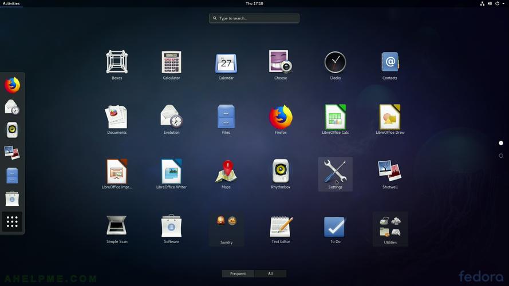Click the volume status icon
509x286 pixels.
[x=490, y=3]
